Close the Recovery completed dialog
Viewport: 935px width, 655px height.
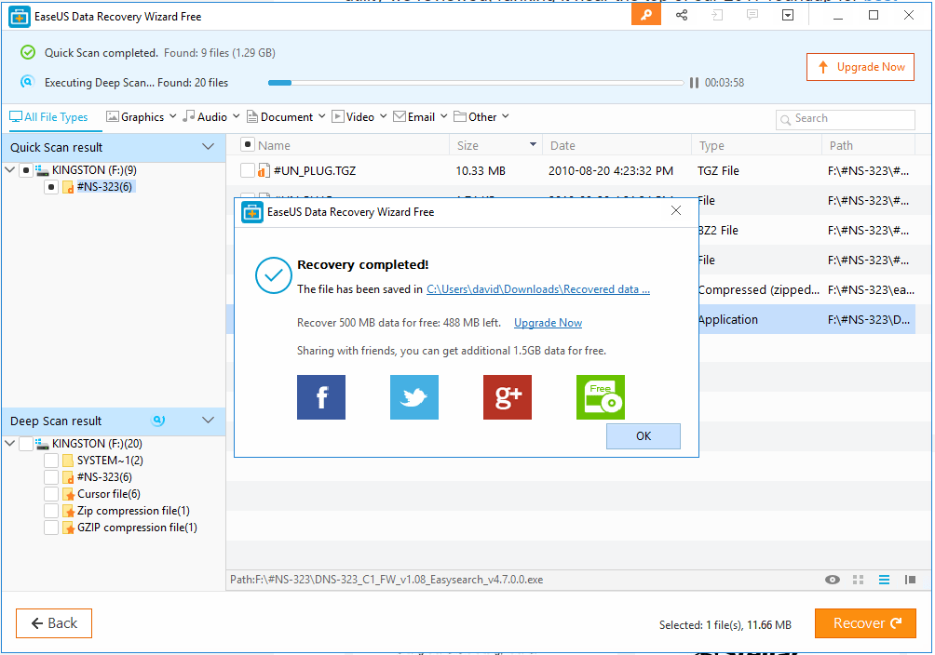click(675, 210)
